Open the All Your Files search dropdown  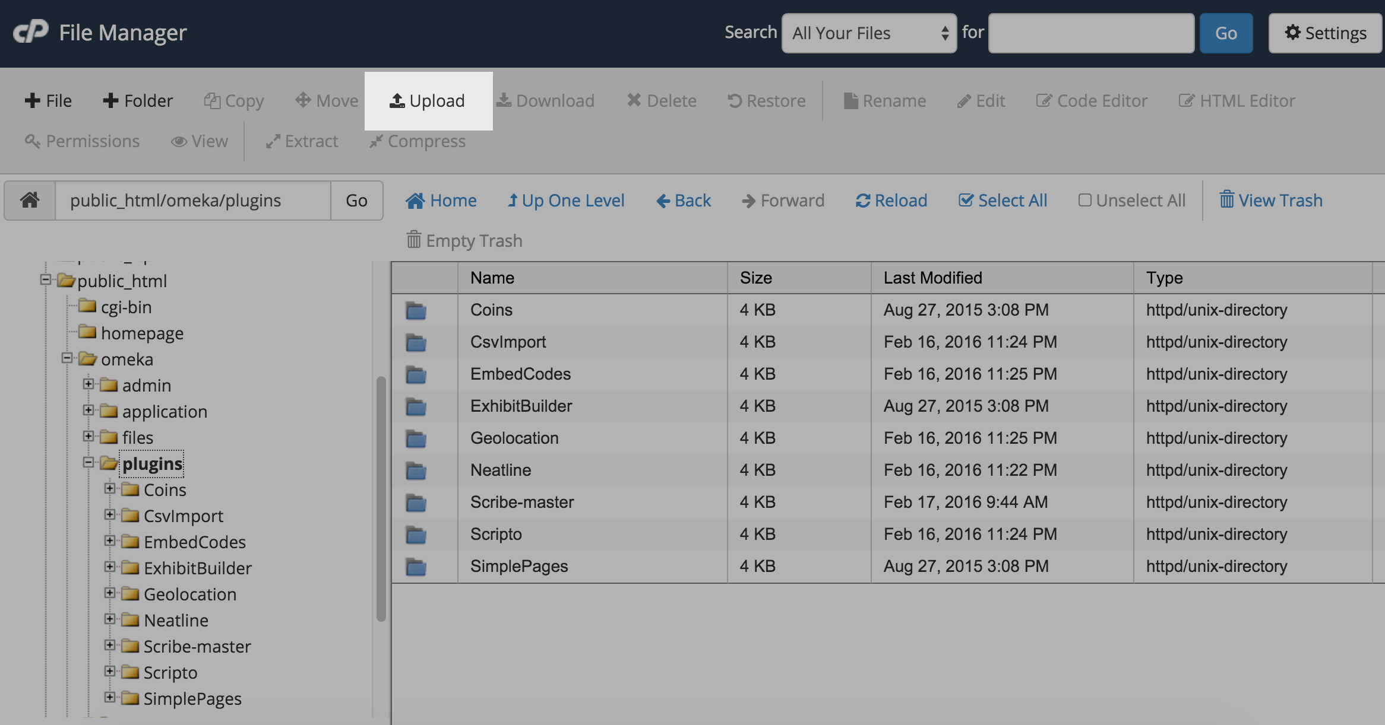[x=869, y=33]
